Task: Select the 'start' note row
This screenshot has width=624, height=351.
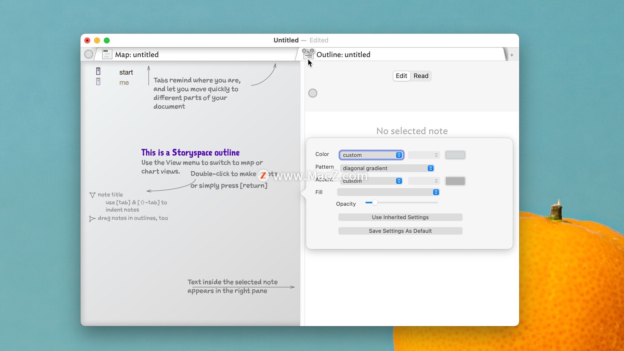Action: click(126, 72)
